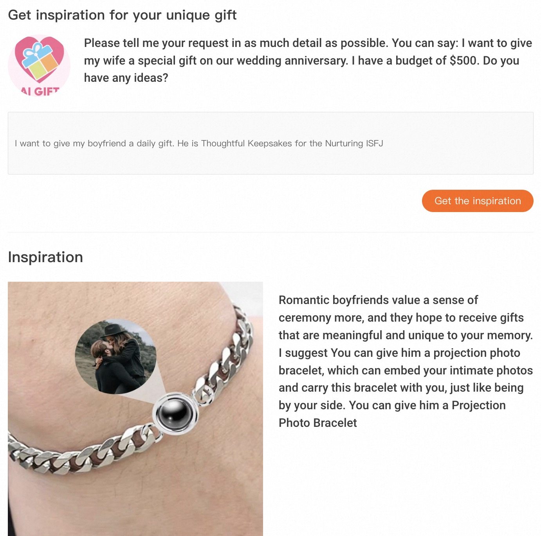
Task: Open the projection bracelet product image
Action: pos(135,409)
